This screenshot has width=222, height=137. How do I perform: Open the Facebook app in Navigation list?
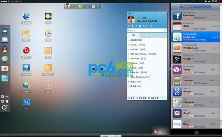point(195,15)
